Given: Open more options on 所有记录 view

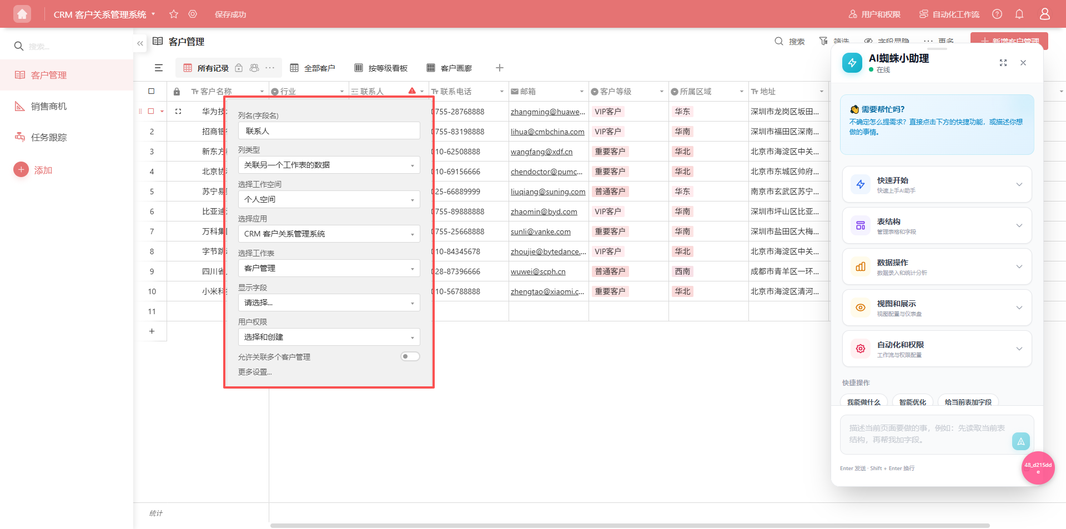Looking at the screenshot, I should click(270, 68).
